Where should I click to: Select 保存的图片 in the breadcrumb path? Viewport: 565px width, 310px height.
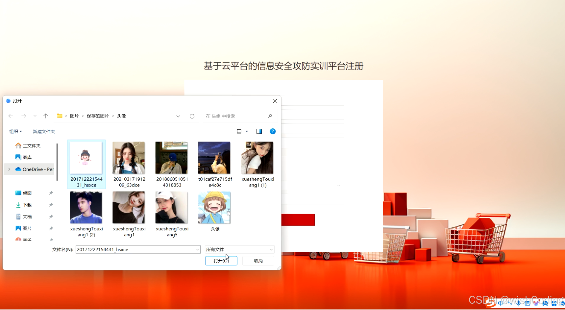tap(97, 116)
